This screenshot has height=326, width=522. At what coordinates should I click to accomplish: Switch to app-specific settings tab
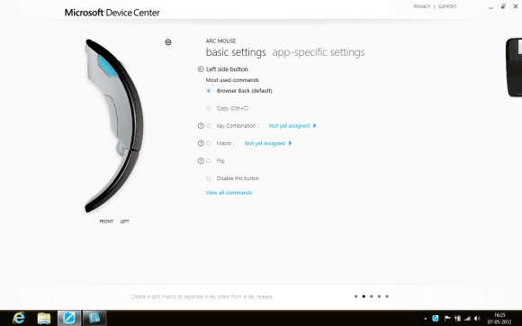319,52
